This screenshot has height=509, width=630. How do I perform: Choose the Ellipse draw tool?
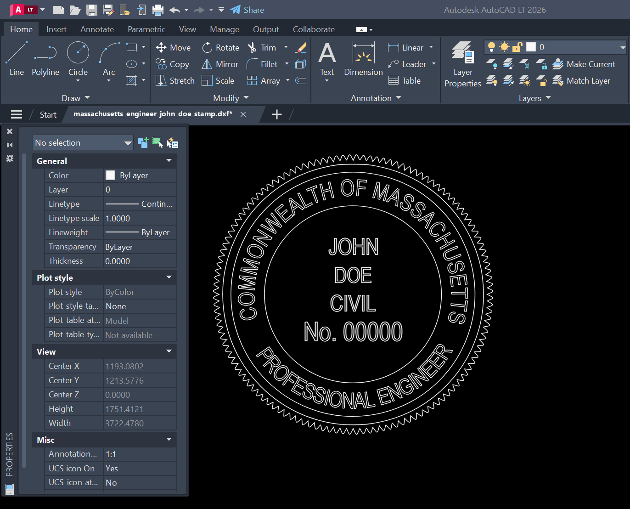pos(132,64)
